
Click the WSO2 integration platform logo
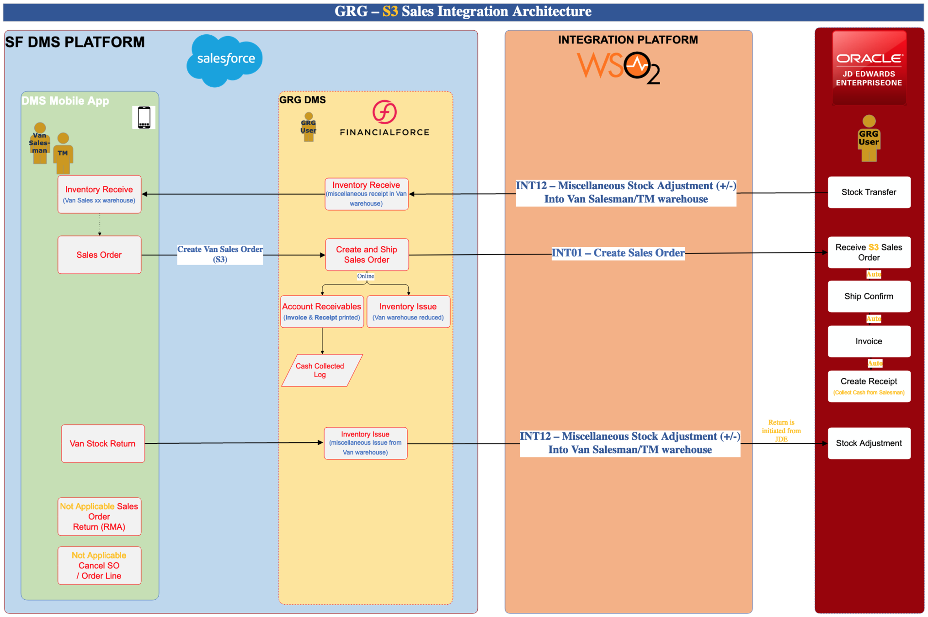[618, 68]
